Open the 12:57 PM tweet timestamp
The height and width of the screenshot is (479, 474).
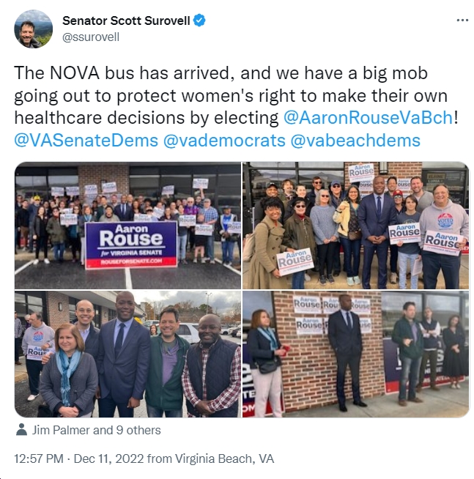click(39, 458)
